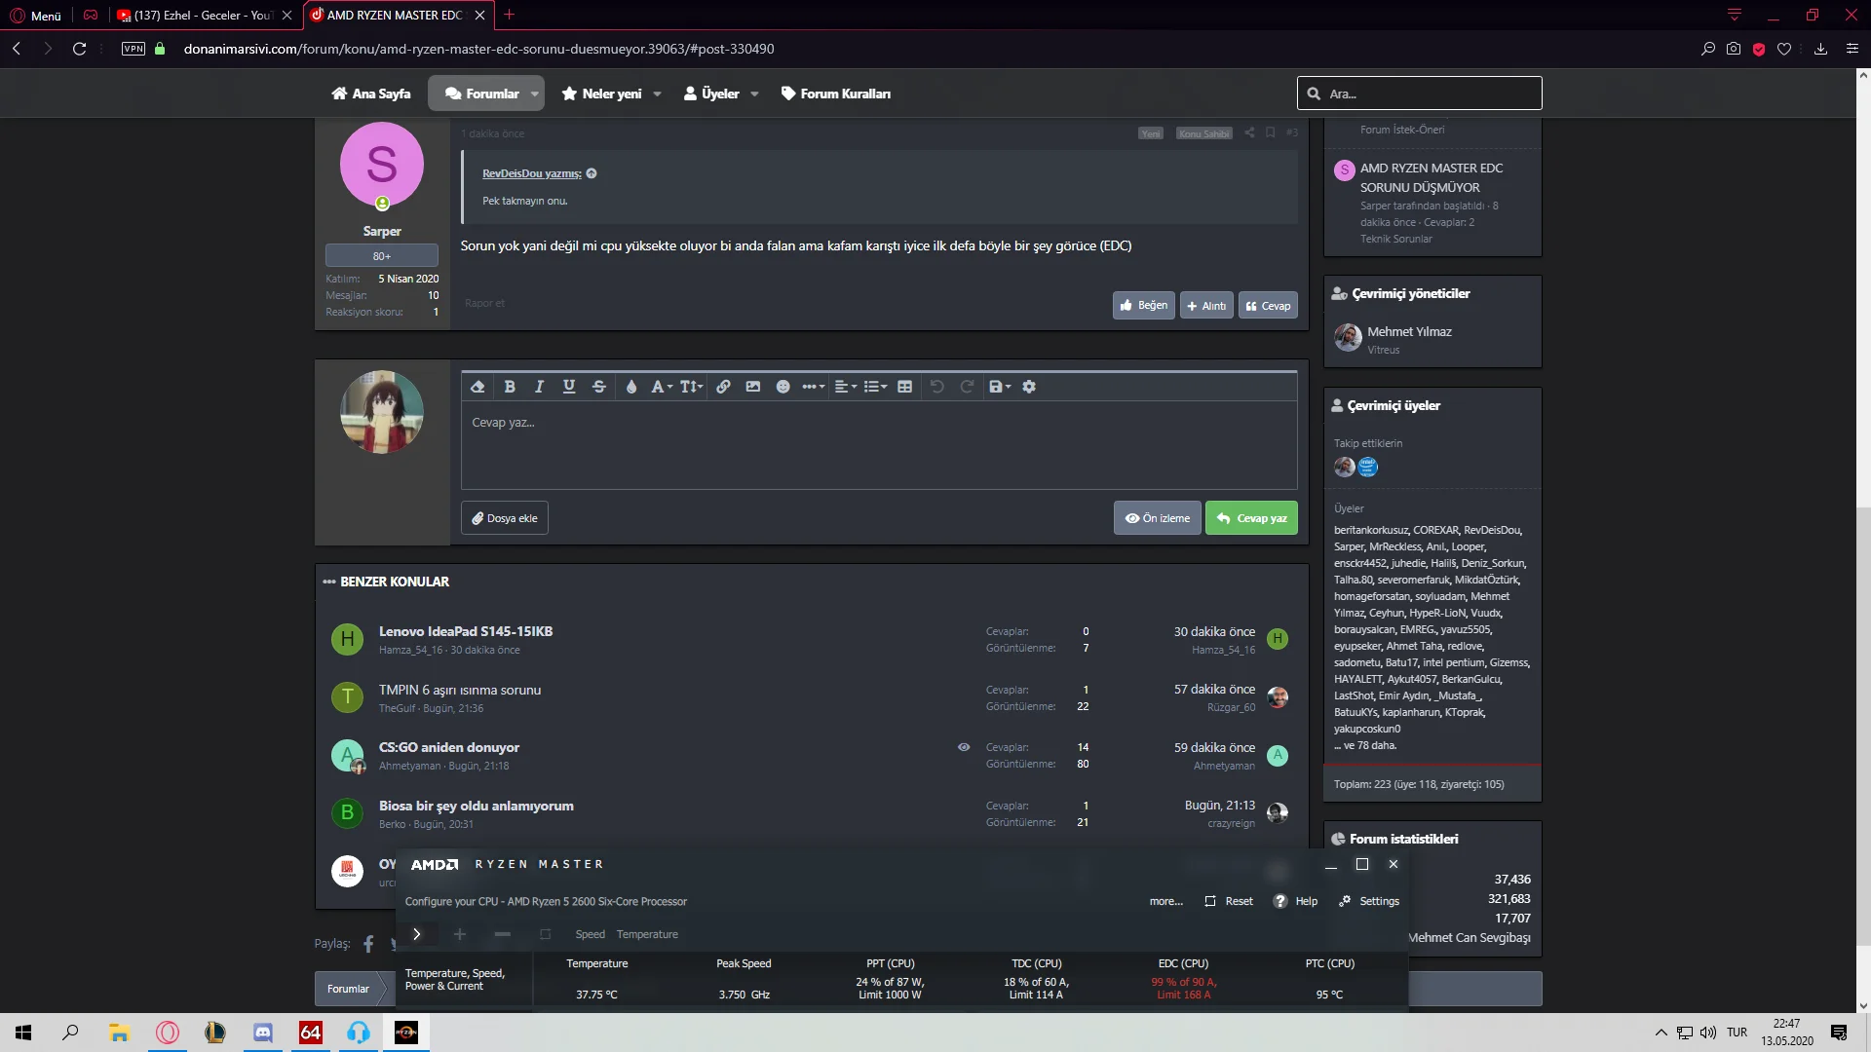
Task: Click the insert image icon
Action: [753, 387]
